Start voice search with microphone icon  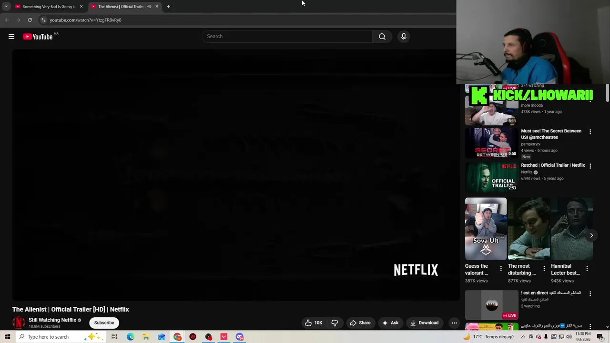pyautogui.click(x=404, y=36)
